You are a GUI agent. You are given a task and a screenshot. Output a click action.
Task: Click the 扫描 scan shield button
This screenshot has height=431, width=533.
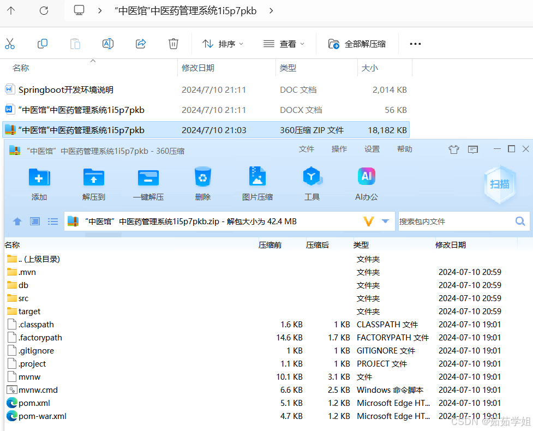pos(500,184)
